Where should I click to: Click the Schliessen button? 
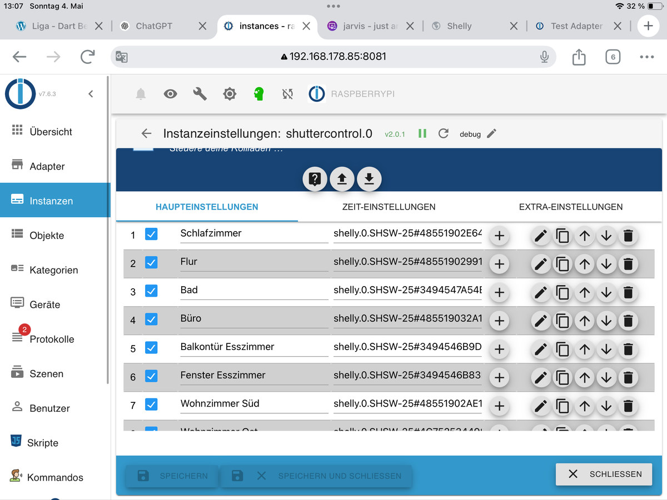pyautogui.click(x=604, y=474)
